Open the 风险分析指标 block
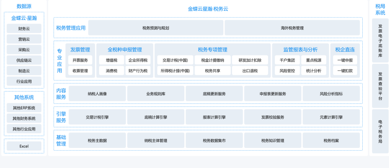 331,93
